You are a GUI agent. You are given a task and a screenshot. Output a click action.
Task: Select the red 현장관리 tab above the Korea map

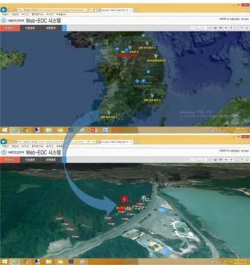[10, 28]
